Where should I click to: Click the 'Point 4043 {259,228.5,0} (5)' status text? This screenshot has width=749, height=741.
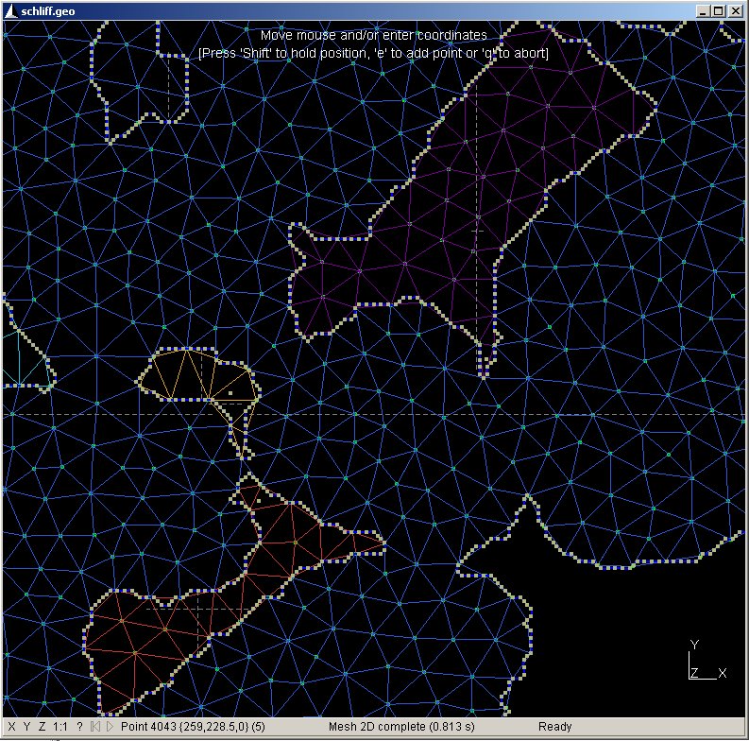[x=193, y=727]
